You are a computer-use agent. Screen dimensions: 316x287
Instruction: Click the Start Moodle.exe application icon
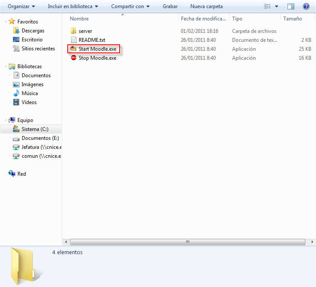(x=73, y=49)
